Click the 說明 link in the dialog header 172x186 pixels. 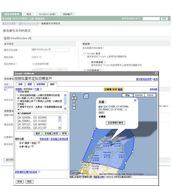coord(156,79)
